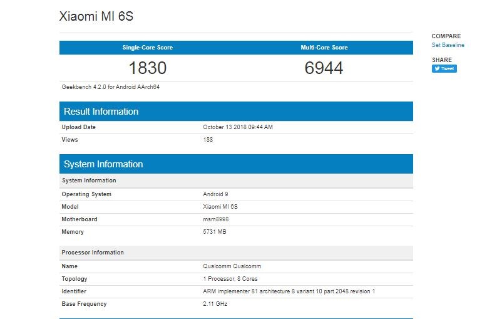
Task: Click the Twitter bird icon
Action: (x=437, y=69)
